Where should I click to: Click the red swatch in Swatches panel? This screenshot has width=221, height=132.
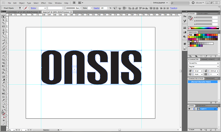pos(197,35)
